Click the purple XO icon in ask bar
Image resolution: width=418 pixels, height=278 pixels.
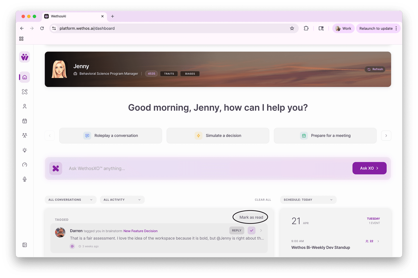coord(56,168)
